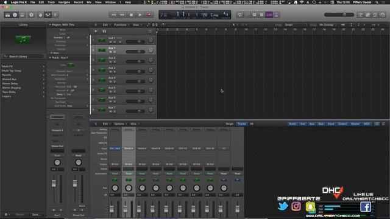The image size is (390, 219).
Task: Solo the Aux 2 track
Action: [x=115, y=62]
